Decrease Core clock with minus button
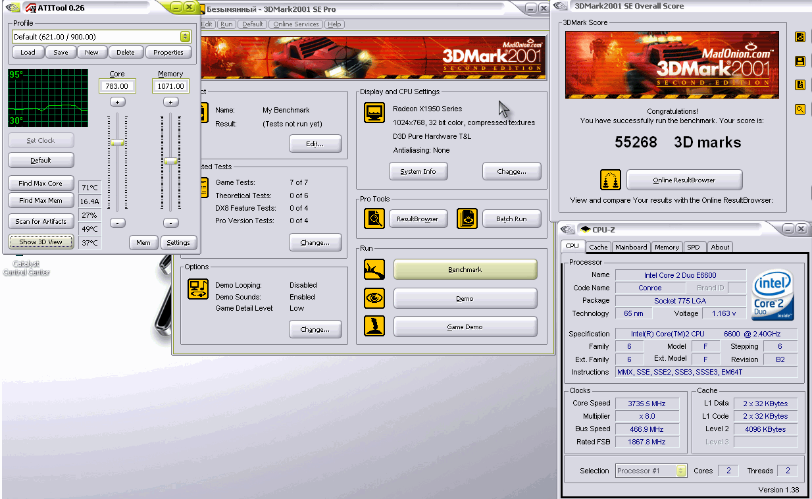 tap(117, 223)
